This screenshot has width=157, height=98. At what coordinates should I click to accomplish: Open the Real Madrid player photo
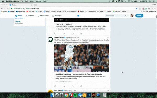pyautogui.click(x=81, y=58)
